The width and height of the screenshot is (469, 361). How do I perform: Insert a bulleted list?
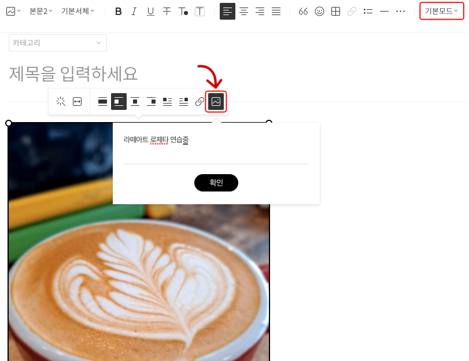[x=368, y=10]
